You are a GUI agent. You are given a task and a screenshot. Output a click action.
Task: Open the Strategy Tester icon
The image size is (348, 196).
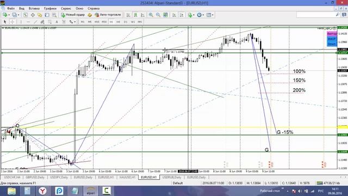(x=54, y=15)
